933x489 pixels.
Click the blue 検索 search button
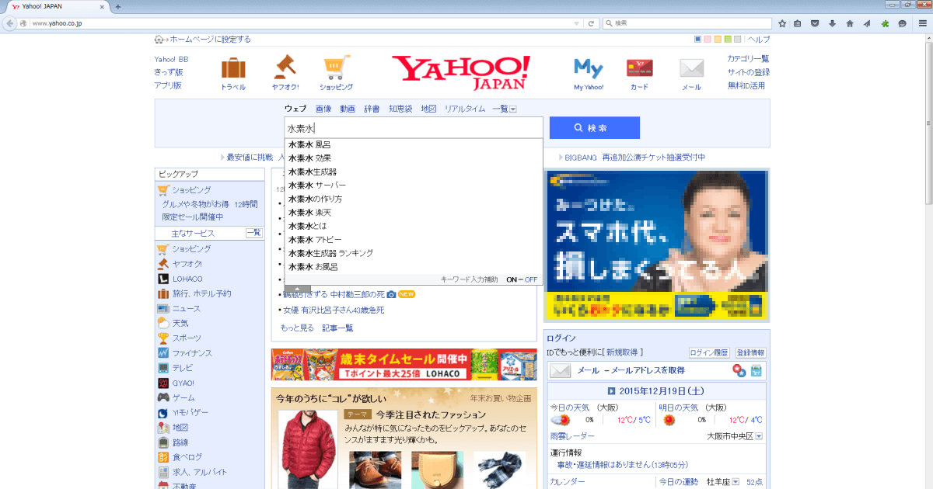click(595, 128)
